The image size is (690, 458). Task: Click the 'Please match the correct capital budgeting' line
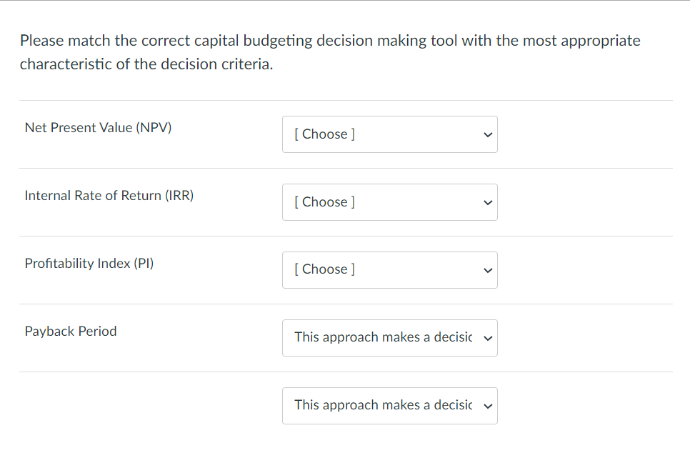329,41
